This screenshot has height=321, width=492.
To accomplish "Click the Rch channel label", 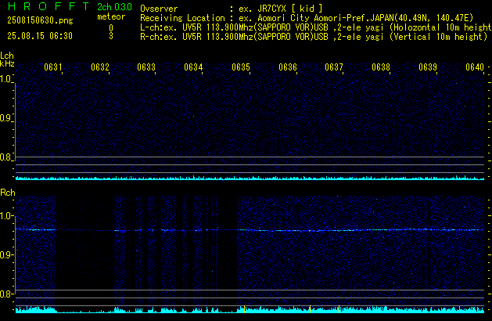I will (x=8, y=193).
